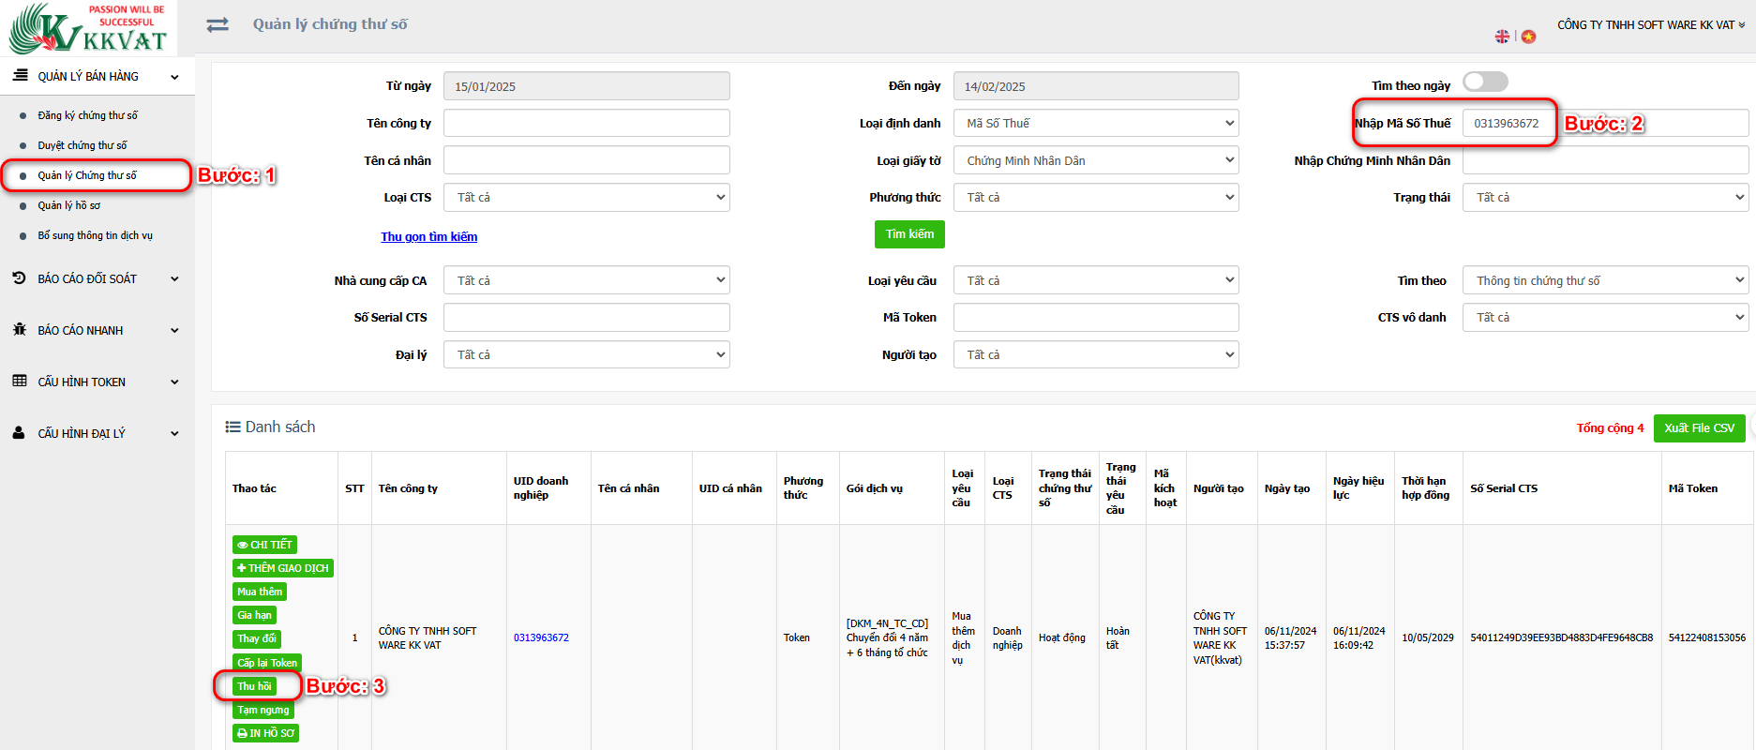This screenshot has width=1756, height=750.
Task: Go to Đăng ký chứng thư số
Action: click(87, 115)
